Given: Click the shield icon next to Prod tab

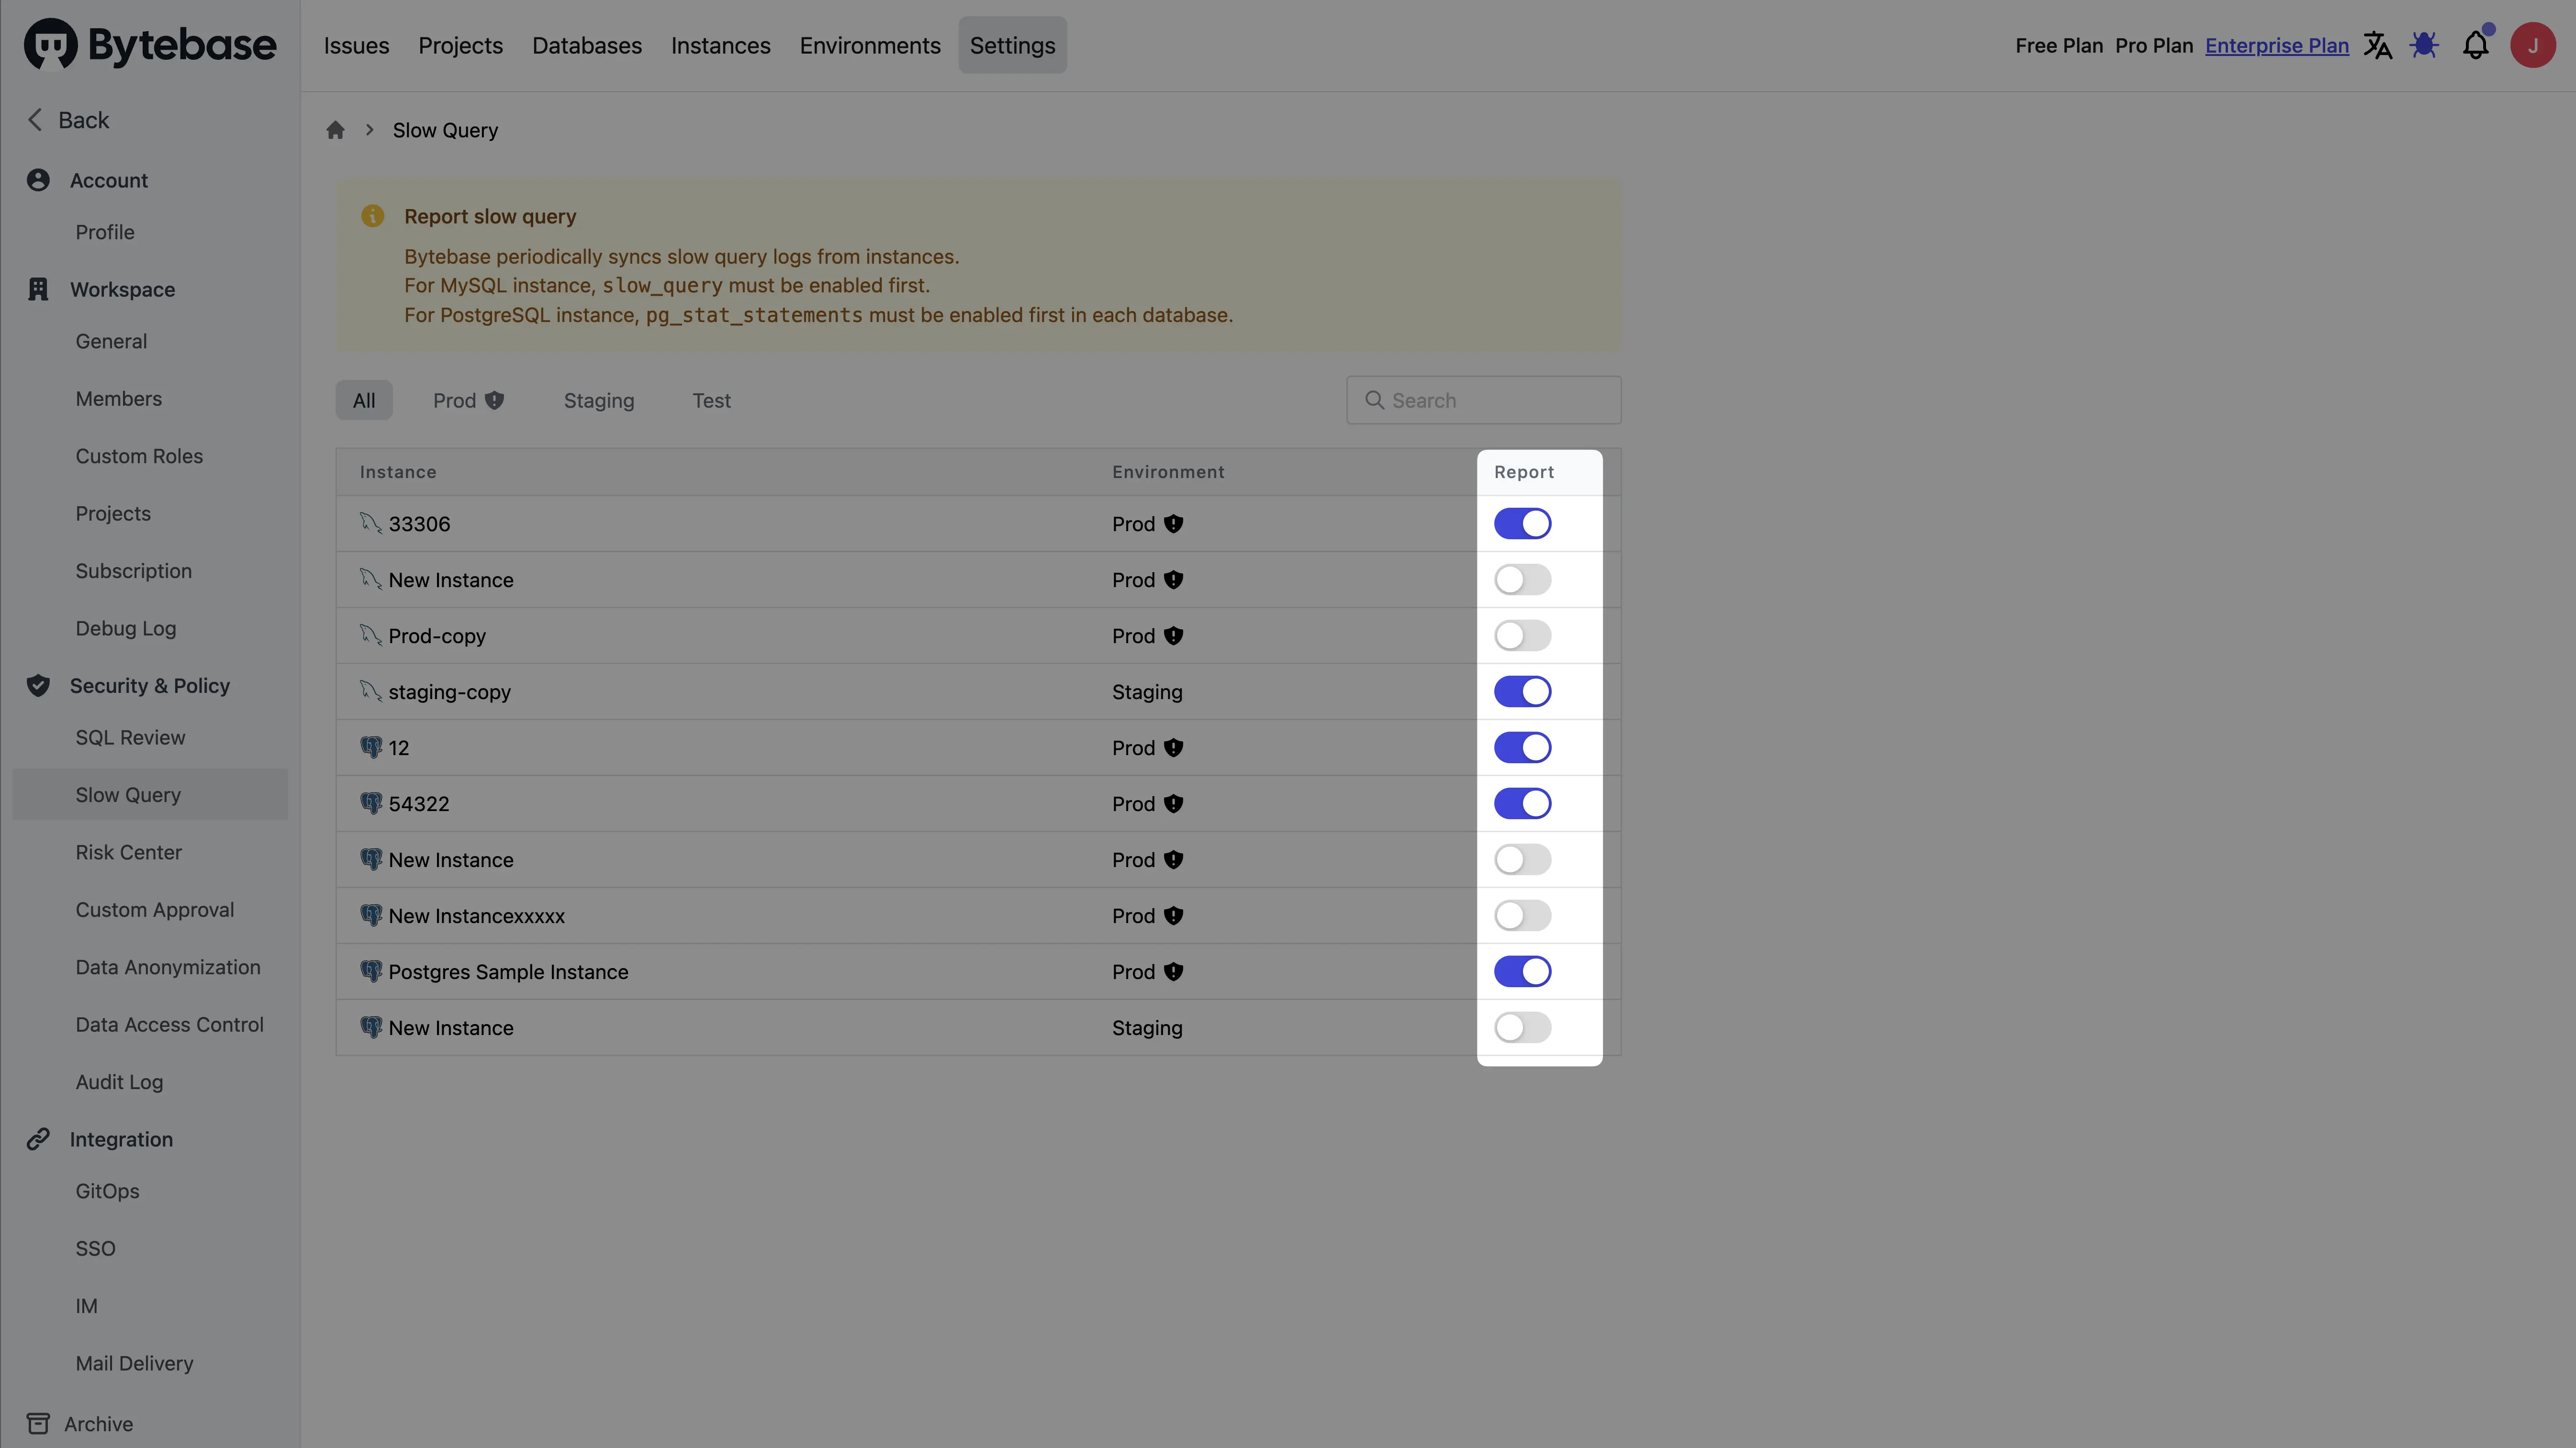Looking at the screenshot, I should (494, 400).
